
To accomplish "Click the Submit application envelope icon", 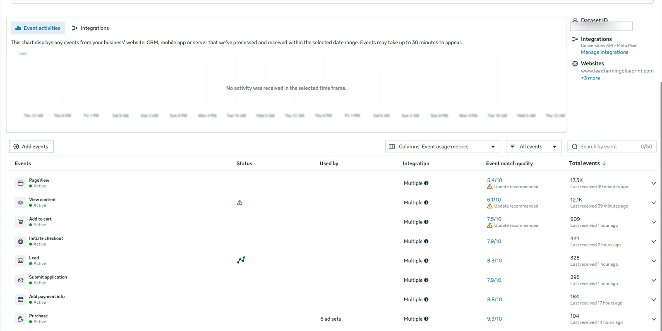I will pos(20,280).
